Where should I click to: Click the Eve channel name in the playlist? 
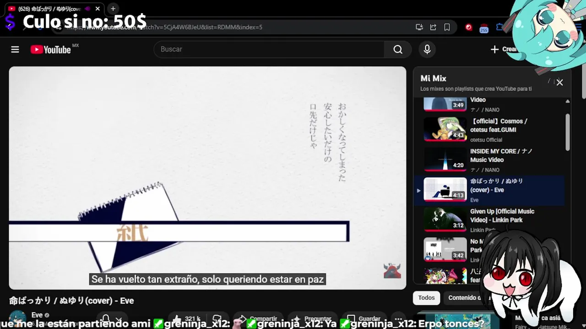click(474, 200)
